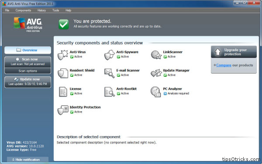Open the License document icon
Screen dimensions: 262x164
pyautogui.click(x=63, y=92)
